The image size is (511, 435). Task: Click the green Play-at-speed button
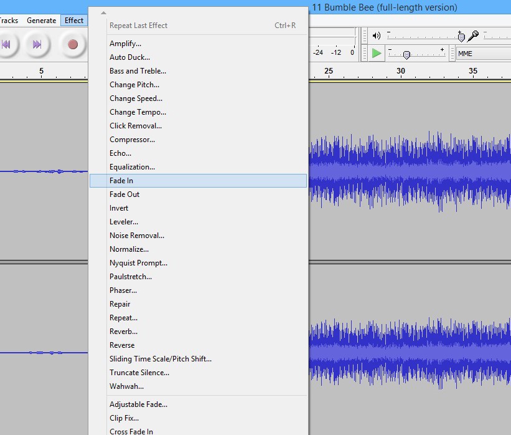tap(377, 53)
